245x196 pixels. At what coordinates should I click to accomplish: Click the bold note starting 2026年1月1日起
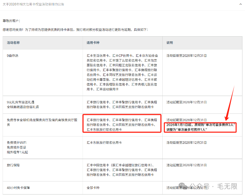pos(201,127)
